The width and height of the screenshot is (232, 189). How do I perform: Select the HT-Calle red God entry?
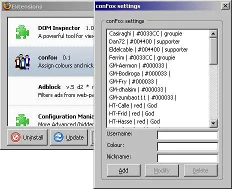(x=158, y=105)
